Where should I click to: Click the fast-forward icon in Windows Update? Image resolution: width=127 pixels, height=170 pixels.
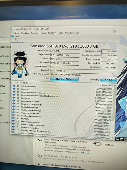(x=40, y=165)
